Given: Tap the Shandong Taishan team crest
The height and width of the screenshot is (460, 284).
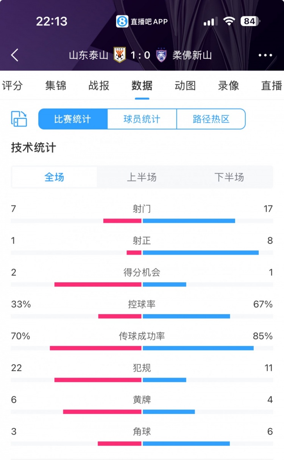Looking at the screenshot, I should pos(120,55).
